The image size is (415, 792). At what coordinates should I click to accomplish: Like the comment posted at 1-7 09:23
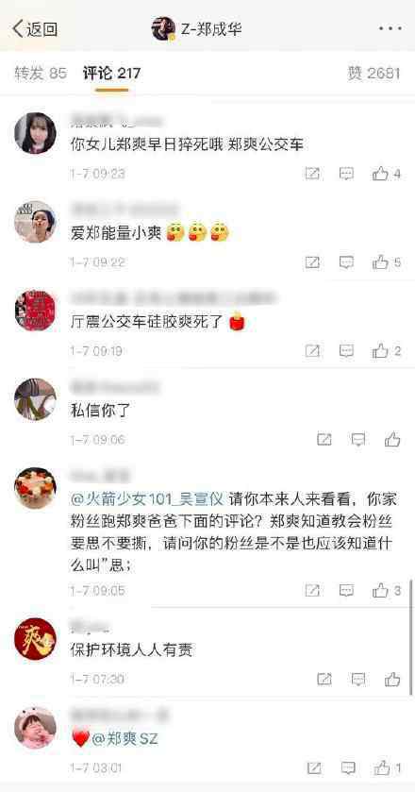click(x=386, y=174)
